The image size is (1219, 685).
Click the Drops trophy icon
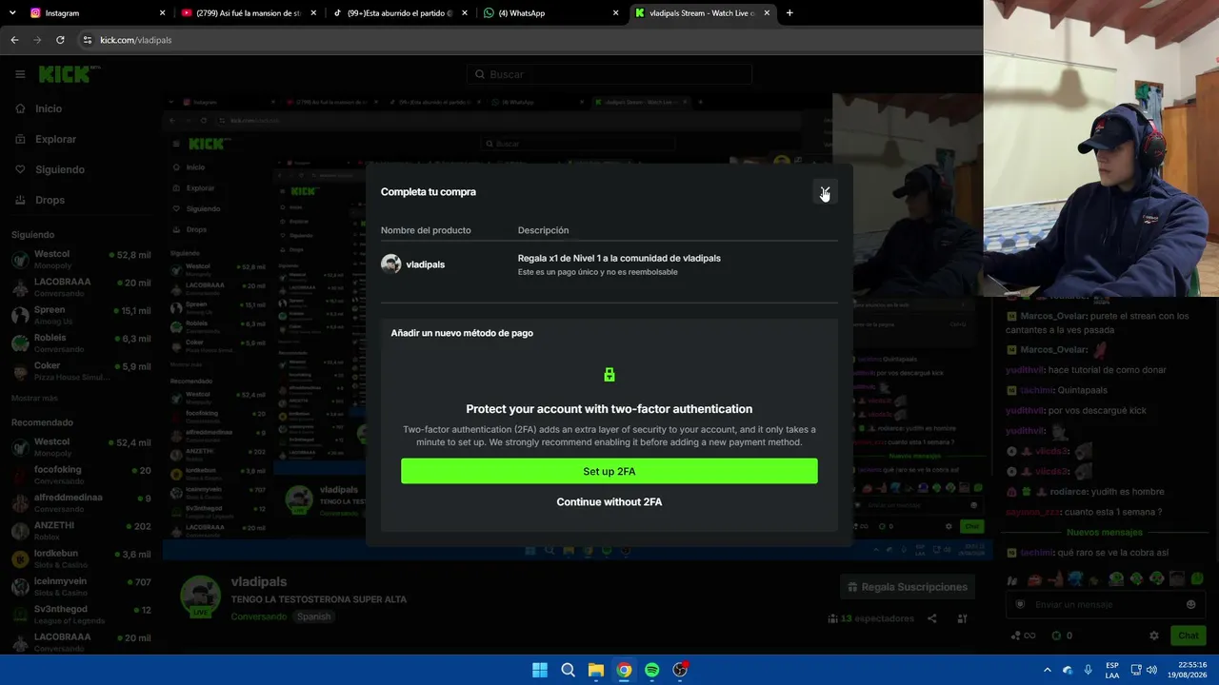click(20, 200)
